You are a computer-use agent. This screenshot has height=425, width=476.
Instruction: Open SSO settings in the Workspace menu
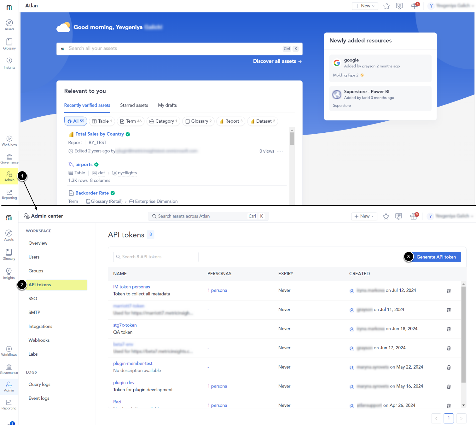(x=33, y=299)
